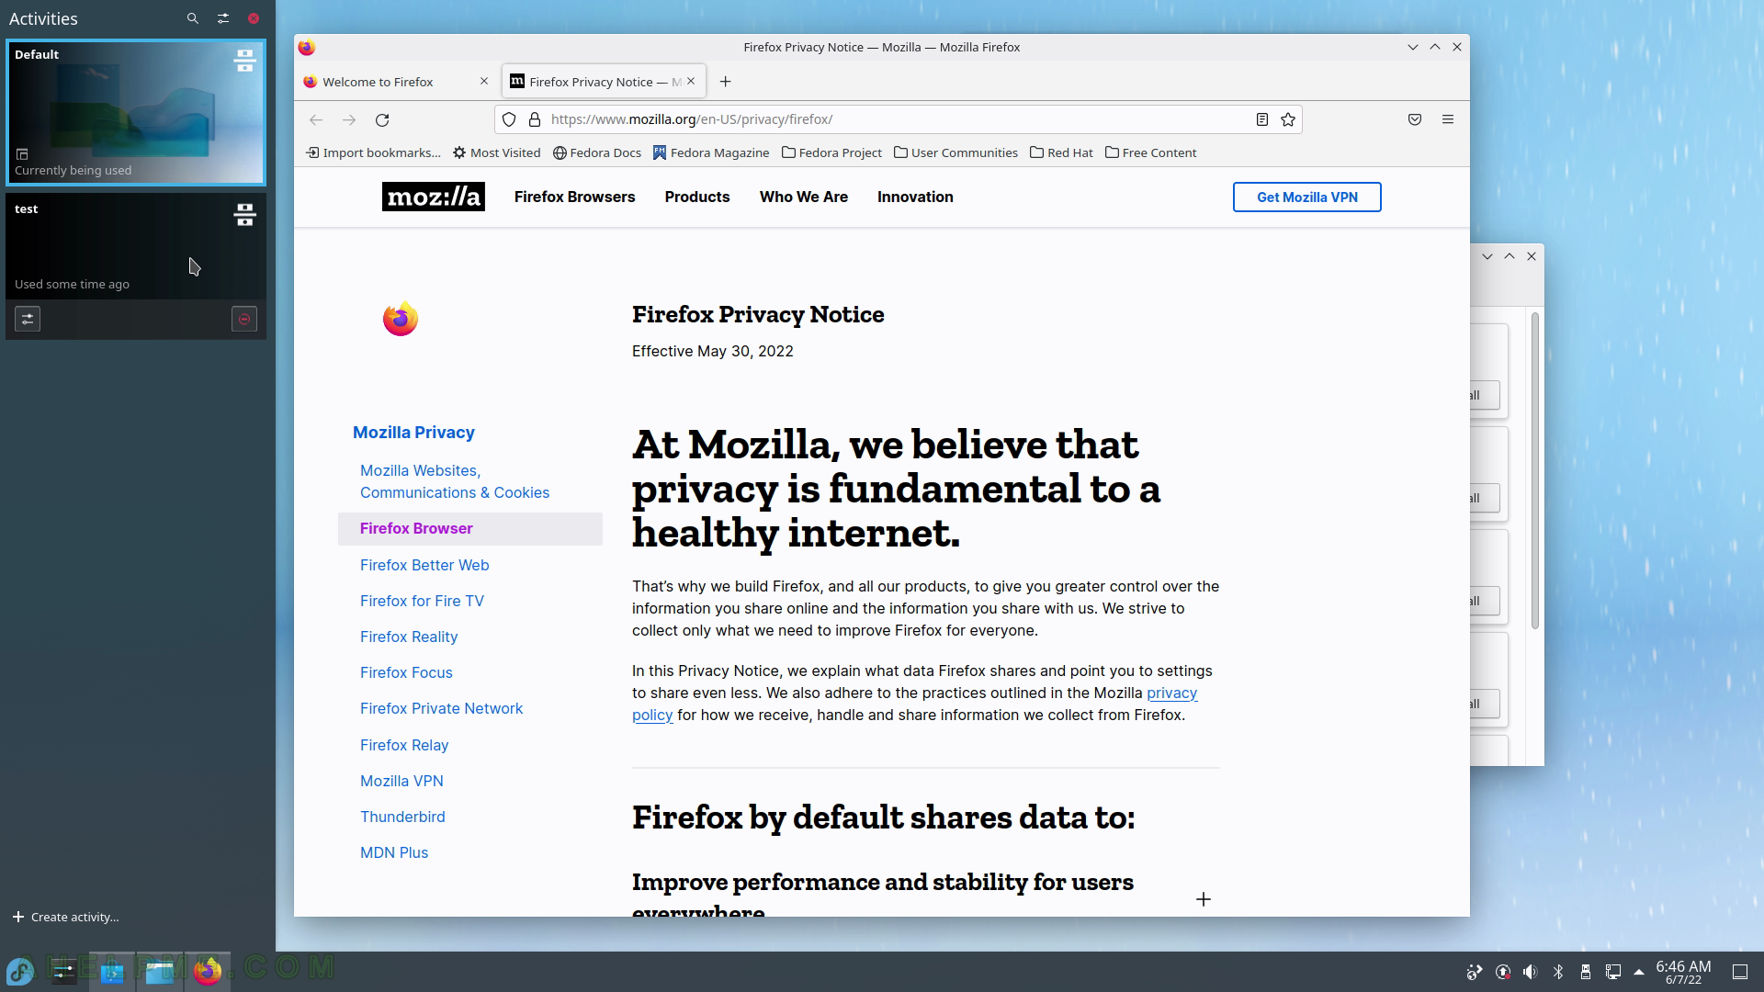Screen dimensions: 1764x992
Task: Expand Fedora Project bookmark folder
Action: pyautogui.click(x=831, y=152)
